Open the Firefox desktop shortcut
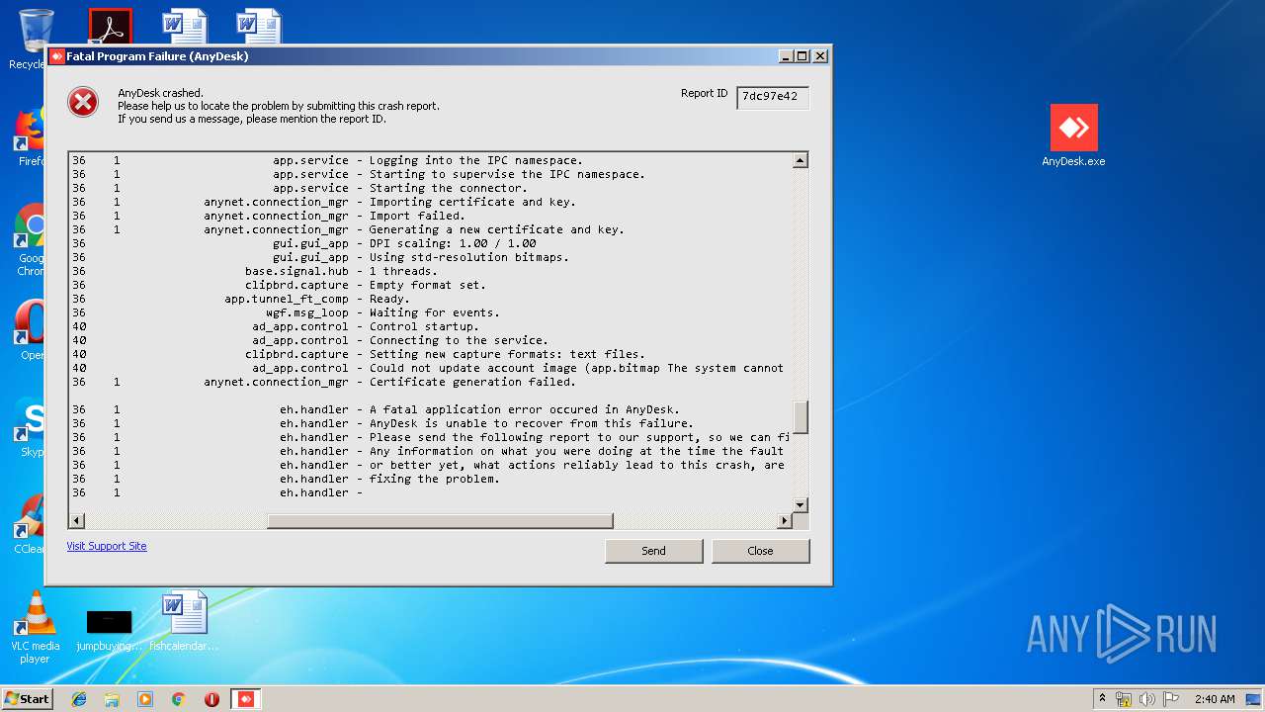 coord(30,136)
